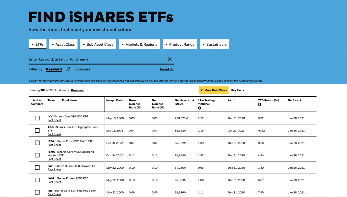The image size is (347, 197).
Task: Click the 12m Trailing Yield info icon
Action: click(200, 108)
